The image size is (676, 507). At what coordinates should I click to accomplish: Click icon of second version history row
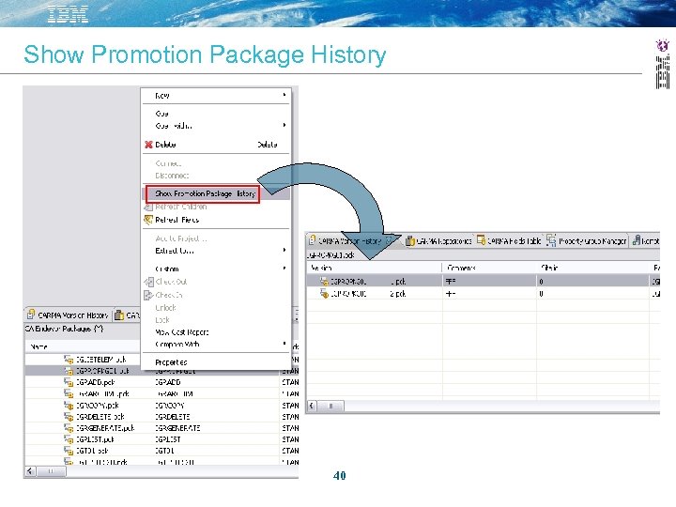point(324,294)
